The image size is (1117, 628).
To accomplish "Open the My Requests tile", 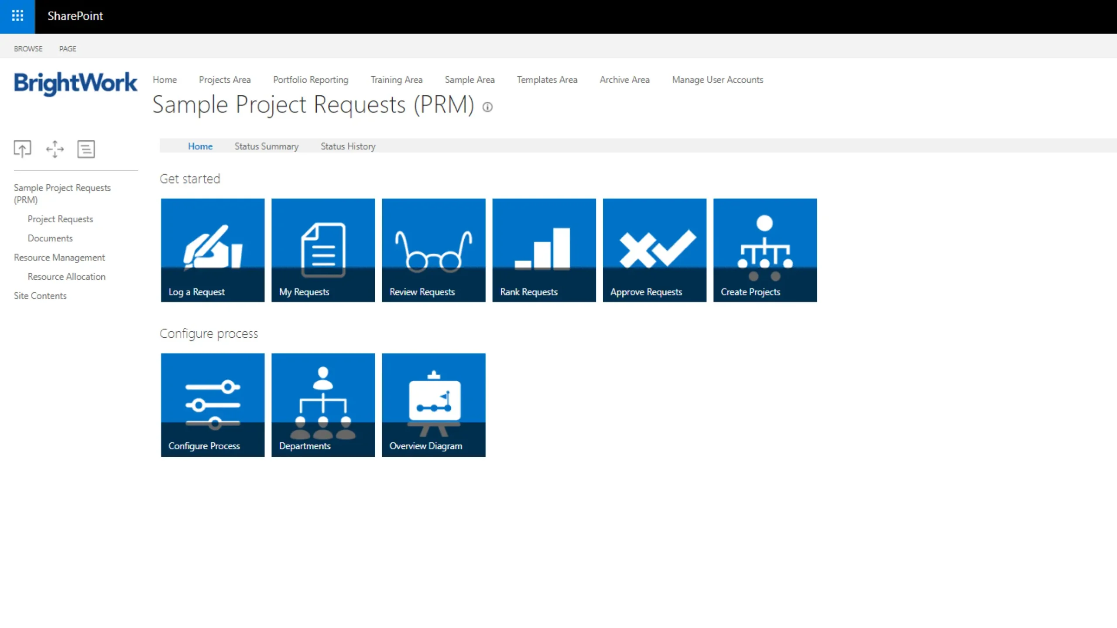I will click(323, 250).
